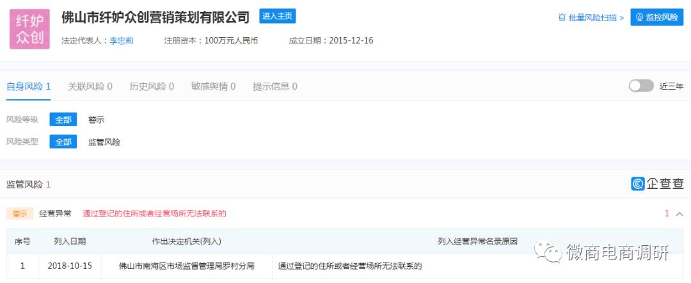
Task: Open the 提示信息 tab
Action: point(274,86)
